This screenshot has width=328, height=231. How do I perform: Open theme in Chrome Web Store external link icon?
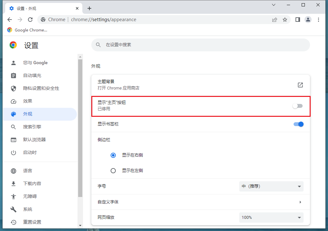point(300,85)
